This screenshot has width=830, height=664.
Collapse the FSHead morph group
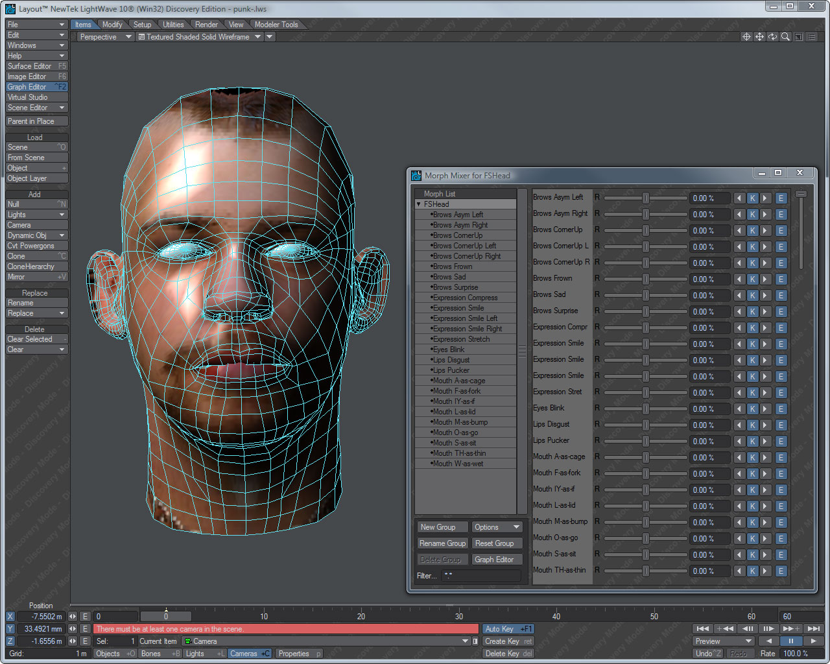[x=420, y=204]
